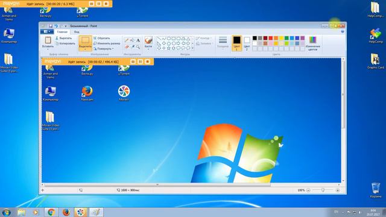Click the zoom slider handle in status bar

[x=323, y=190]
